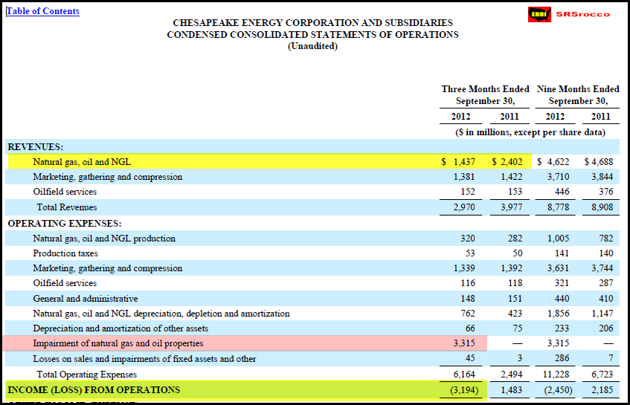630x405 pixels.
Task: Select the value '286'
Action: point(562,358)
